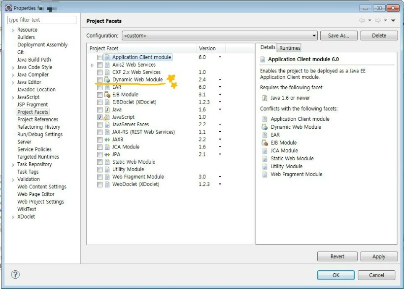The height and width of the screenshot is (289, 404).
Task: Open the Configuration custom dropdown
Action: [220, 36]
